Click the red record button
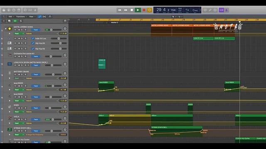266x149 pixels. tap(144, 10)
